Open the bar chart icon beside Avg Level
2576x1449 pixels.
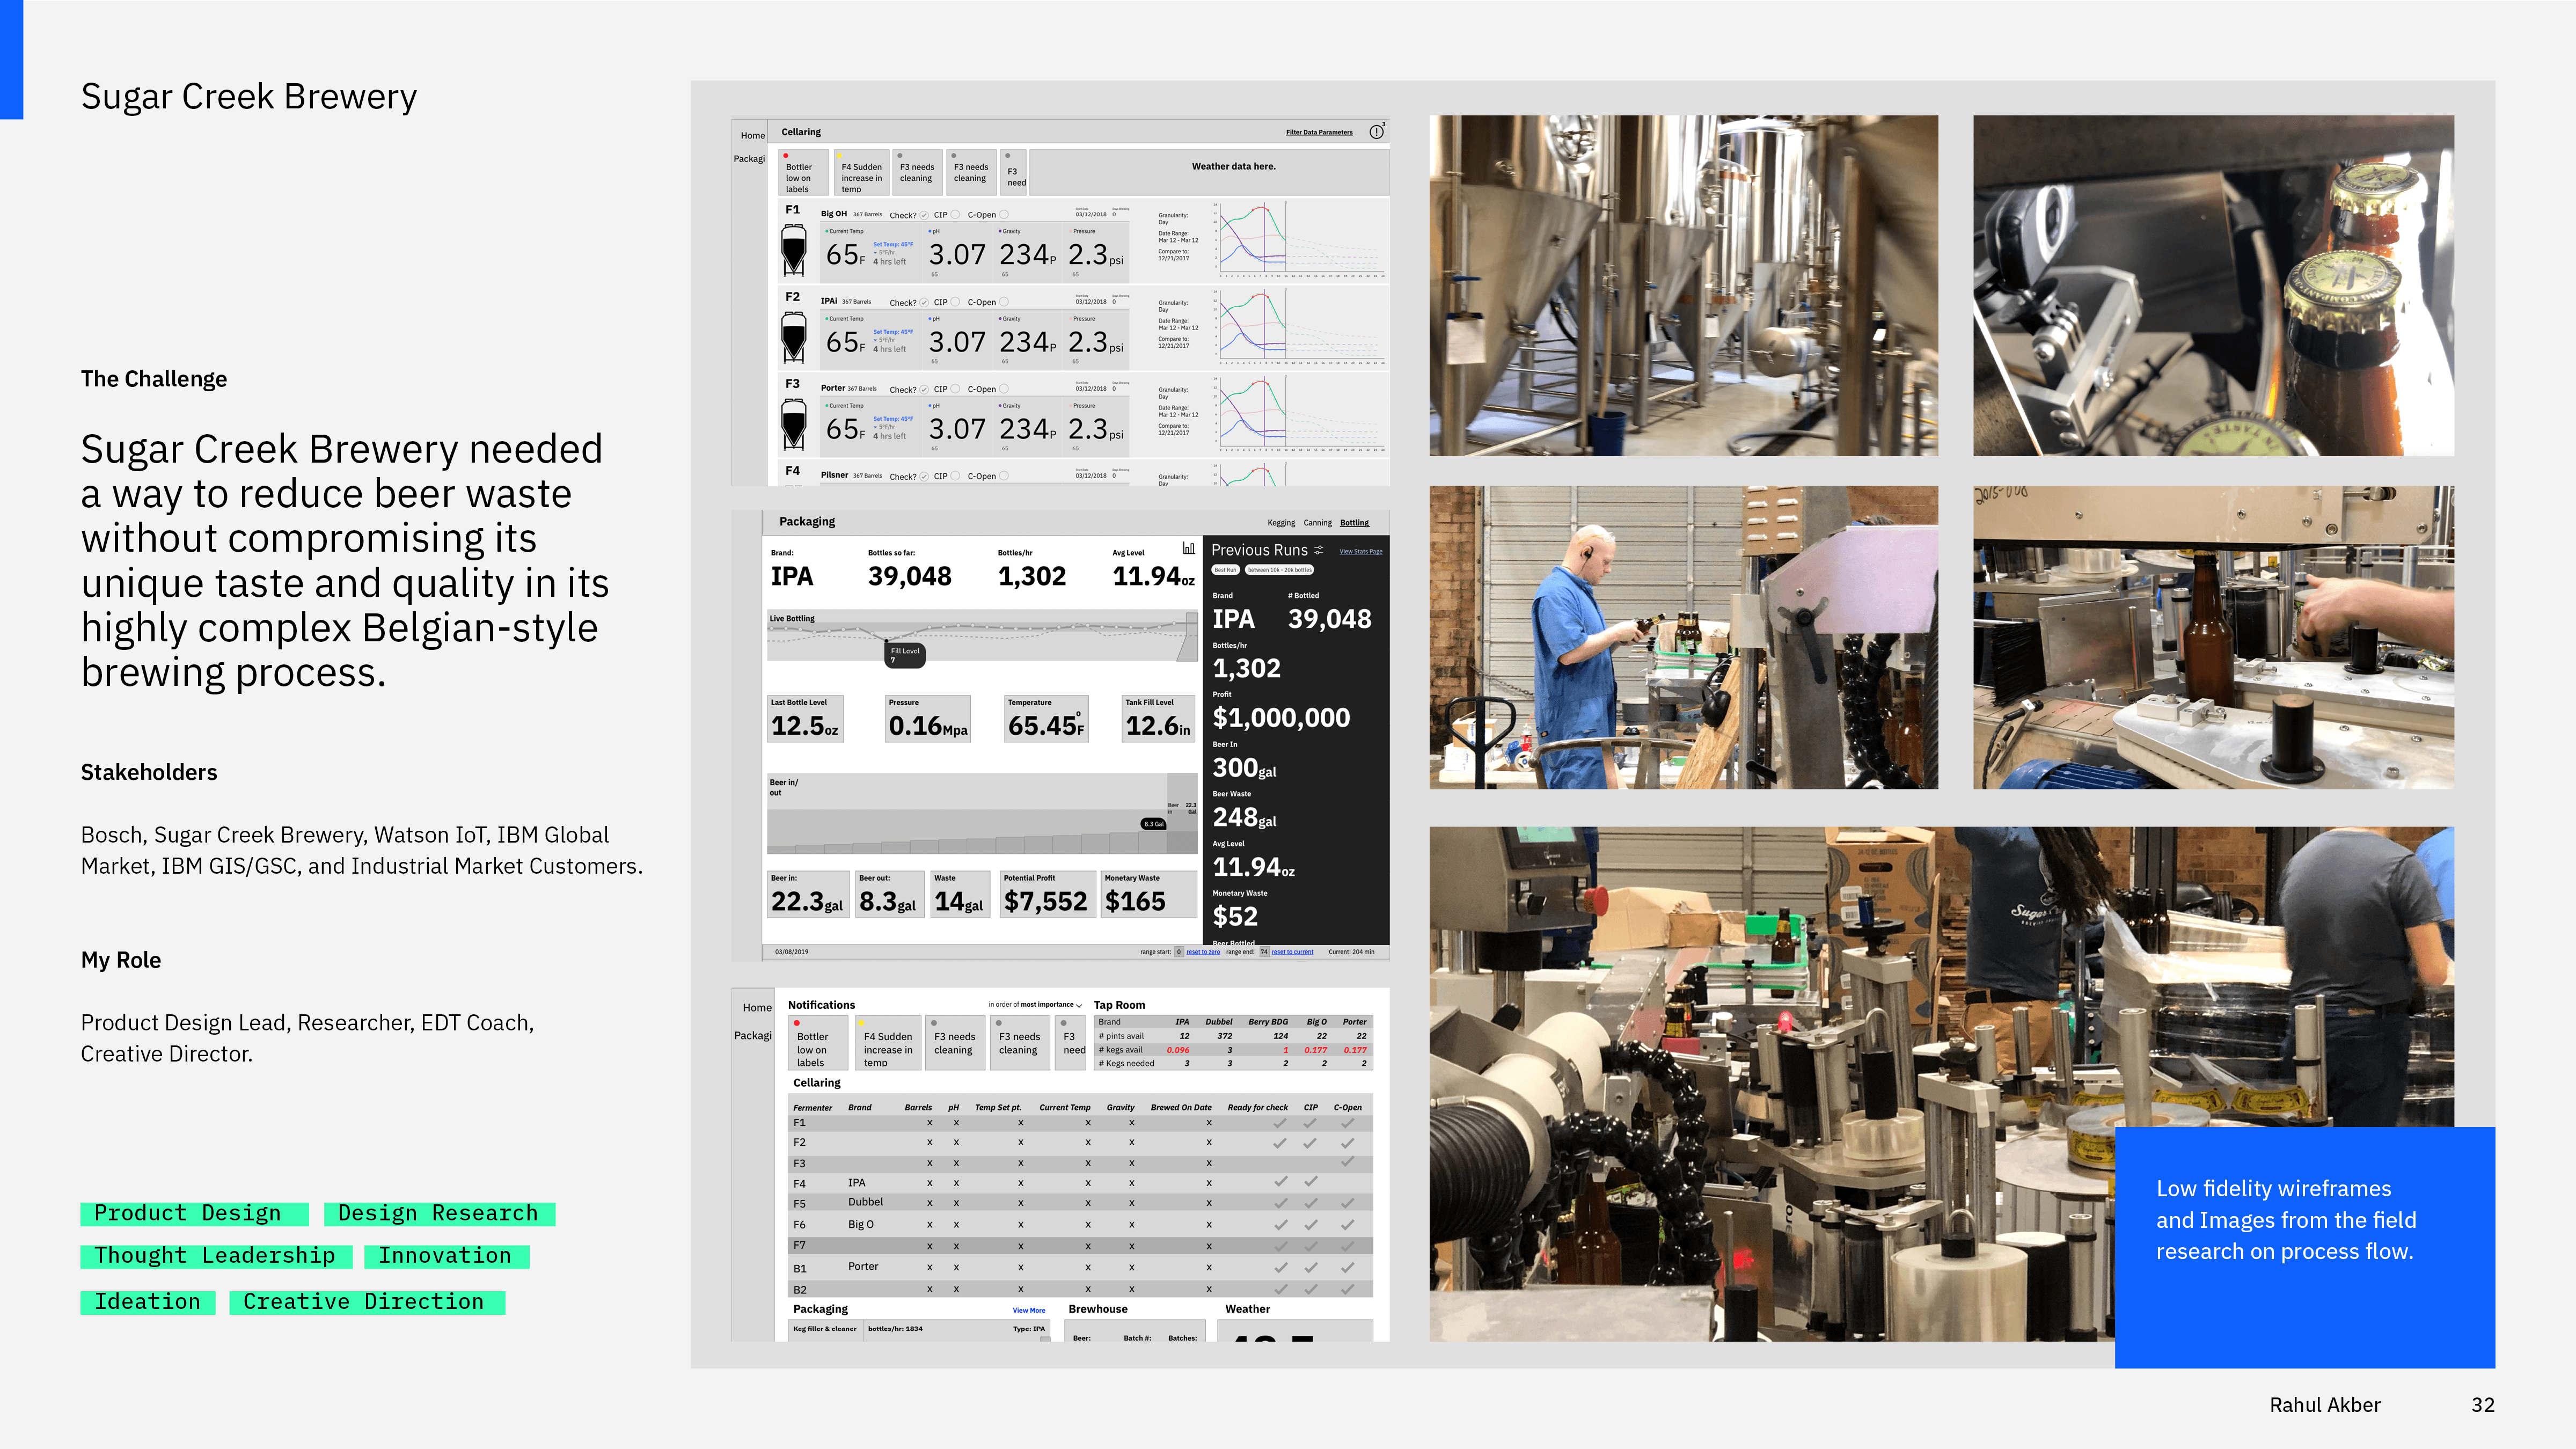pyautogui.click(x=1188, y=548)
